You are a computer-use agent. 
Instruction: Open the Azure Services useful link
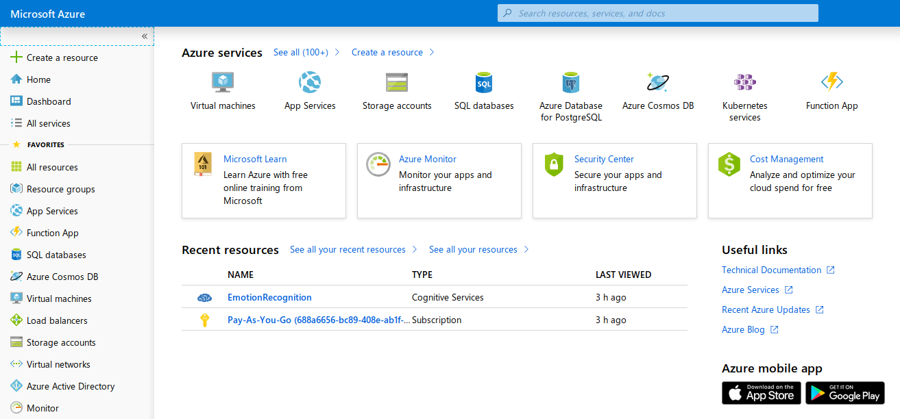point(751,290)
